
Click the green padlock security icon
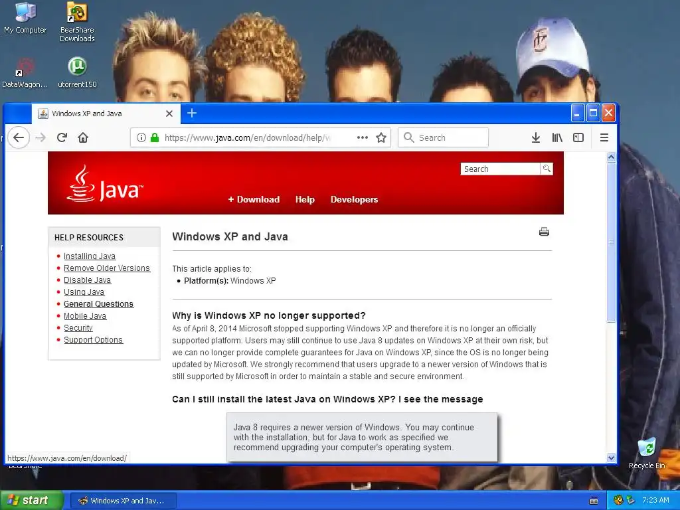[154, 137]
